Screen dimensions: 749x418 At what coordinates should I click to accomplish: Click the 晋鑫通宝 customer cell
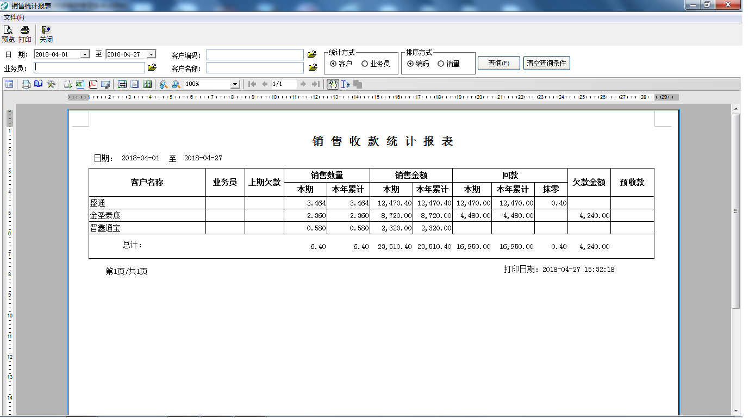click(x=147, y=228)
